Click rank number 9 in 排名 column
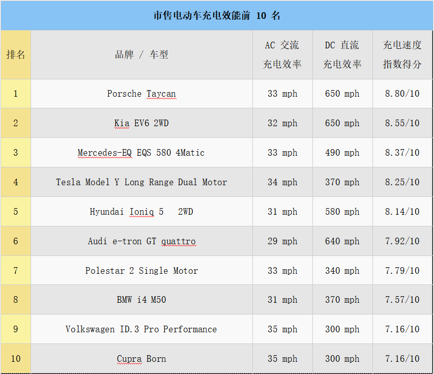 tap(16, 329)
